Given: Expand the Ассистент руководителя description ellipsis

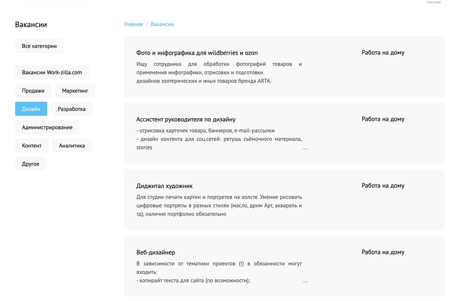Looking at the screenshot, I should click(305, 148).
